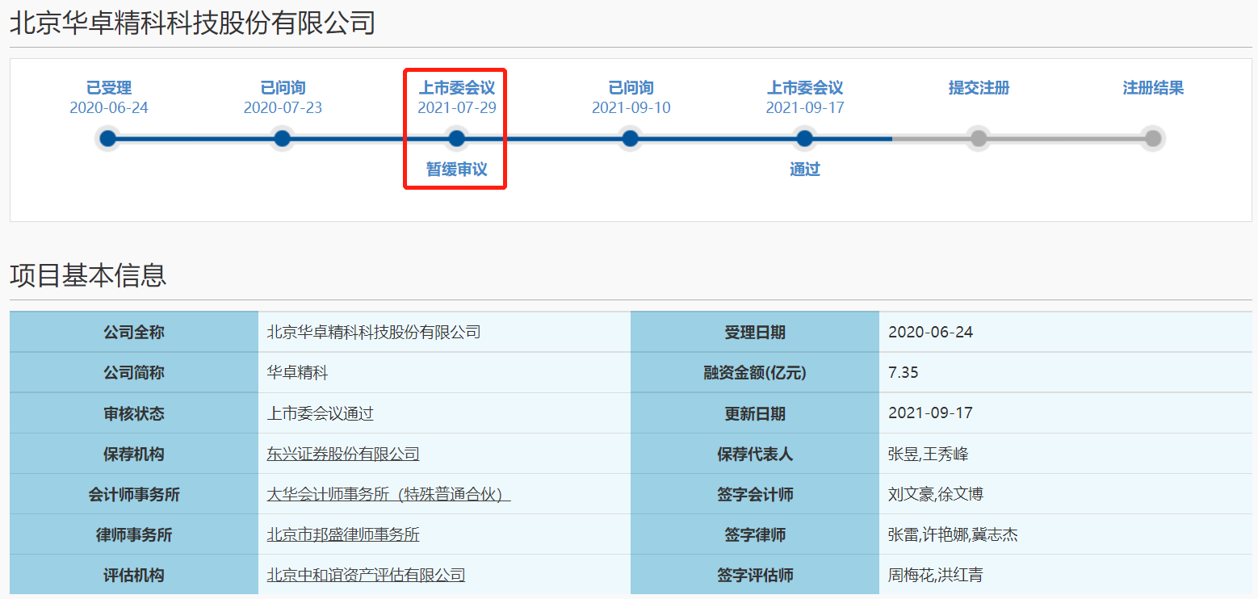Image resolution: width=1258 pixels, height=599 pixels.
Task: Click the 注册结果 gray timeline dot
Action: tap(1153, 139)
